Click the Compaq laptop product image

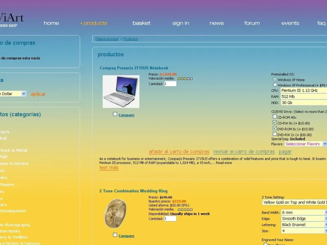(121, 91)
